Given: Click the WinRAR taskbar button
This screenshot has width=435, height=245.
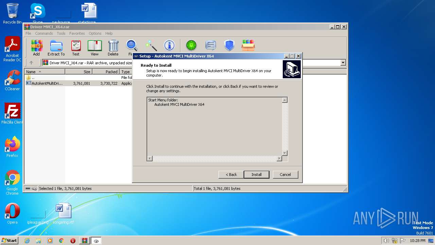Looking at the screenshot, I should 84,241.
